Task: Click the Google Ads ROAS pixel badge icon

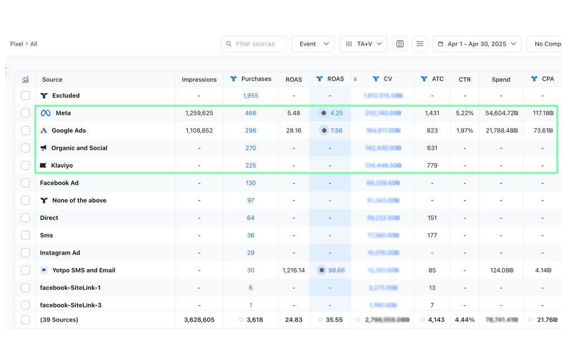Action: click(x=324, y=131)
